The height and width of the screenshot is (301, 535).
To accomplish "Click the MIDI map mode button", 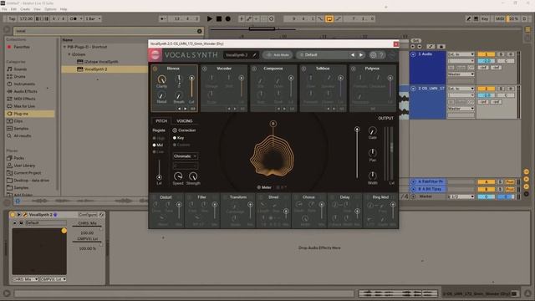I will click(500, 18).
